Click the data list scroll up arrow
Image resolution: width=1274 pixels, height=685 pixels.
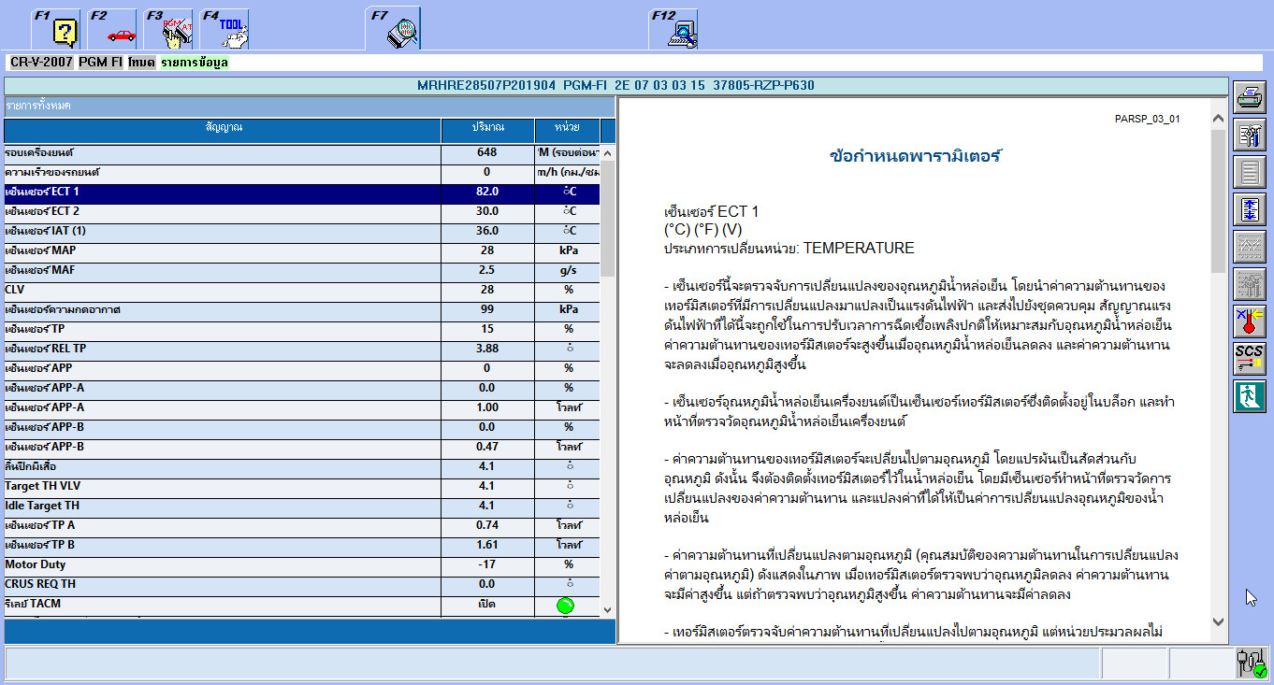[x=607, y=153]
